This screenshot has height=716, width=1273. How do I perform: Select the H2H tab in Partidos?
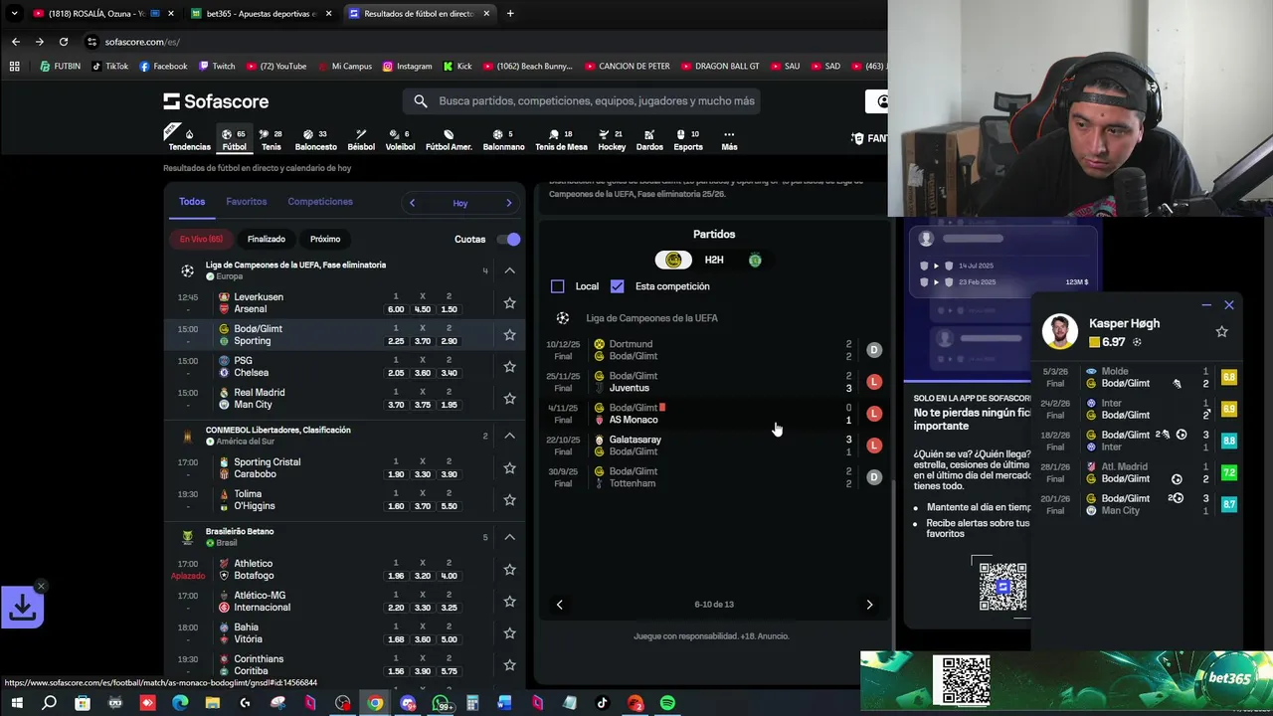[714, 260]
